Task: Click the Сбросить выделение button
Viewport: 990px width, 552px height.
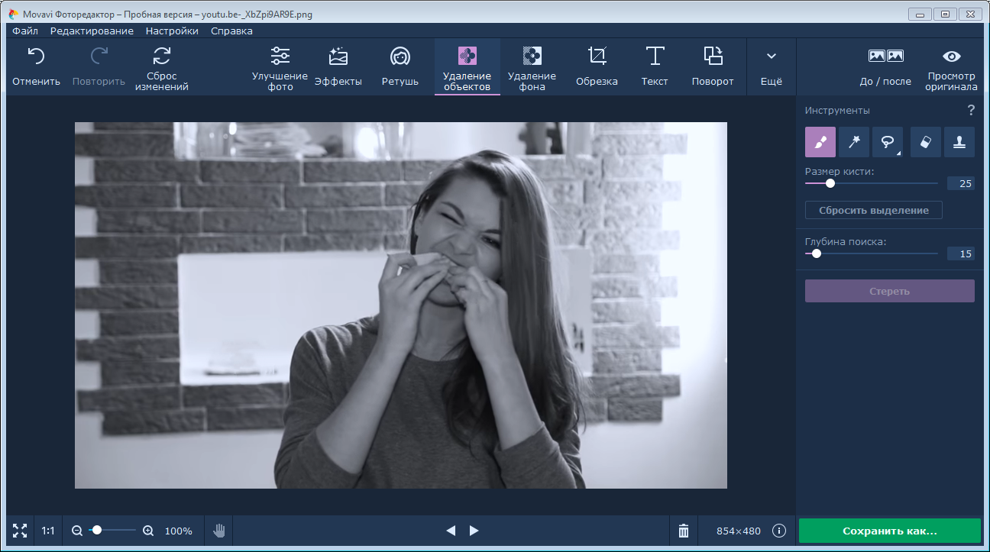Action: (x=873, y=210)
